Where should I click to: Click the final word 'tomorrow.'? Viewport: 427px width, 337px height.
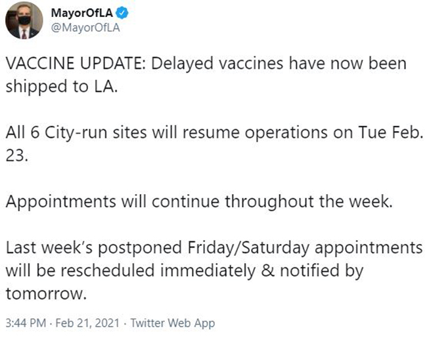pos(46,294)
